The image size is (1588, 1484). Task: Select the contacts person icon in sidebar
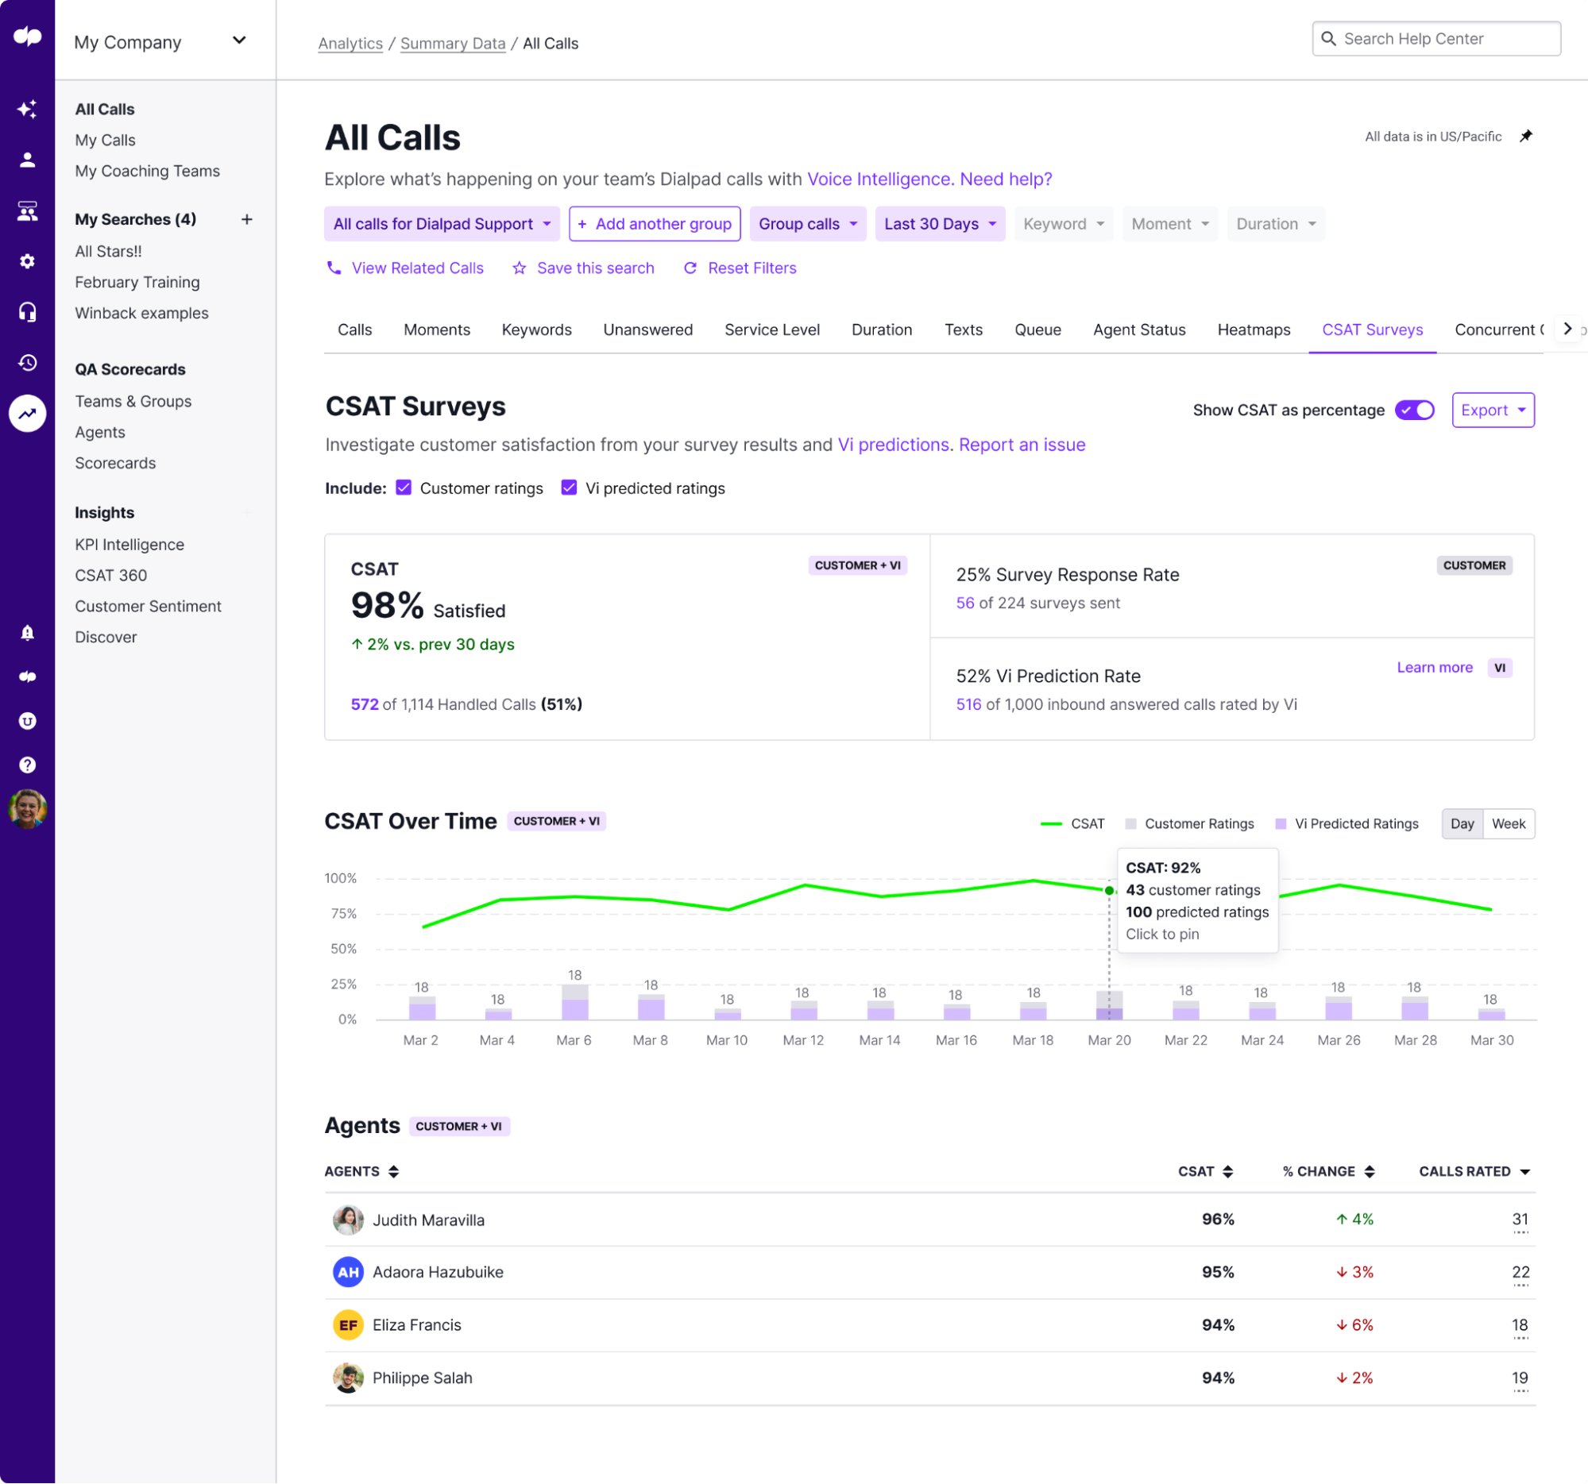click(27, 159)
